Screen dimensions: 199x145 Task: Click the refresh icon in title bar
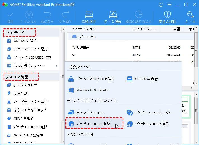point(161,5)
